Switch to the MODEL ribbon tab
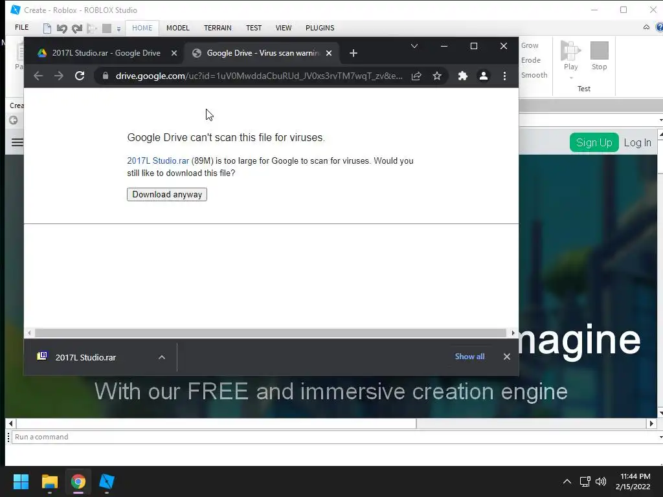 177,28
